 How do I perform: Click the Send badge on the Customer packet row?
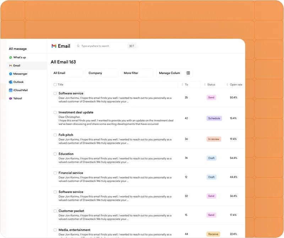(x=211, y=215)
